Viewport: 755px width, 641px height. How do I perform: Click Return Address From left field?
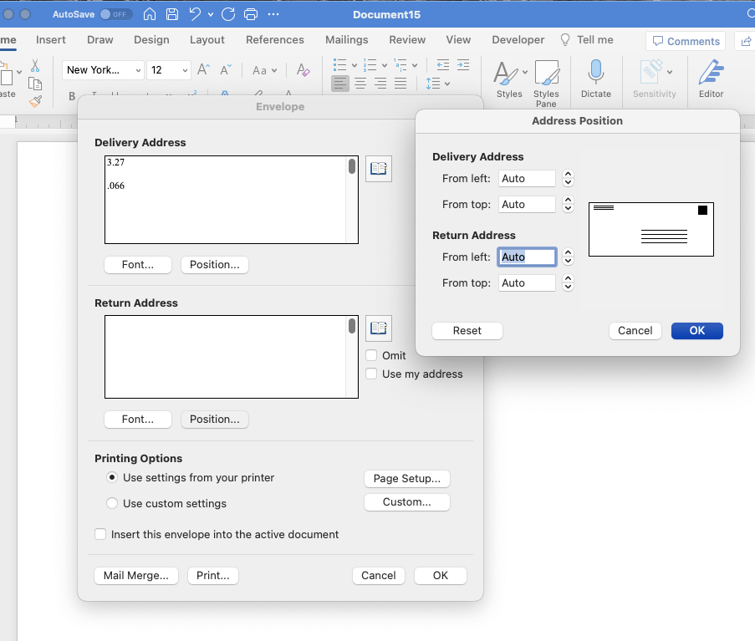pos(527,257)
